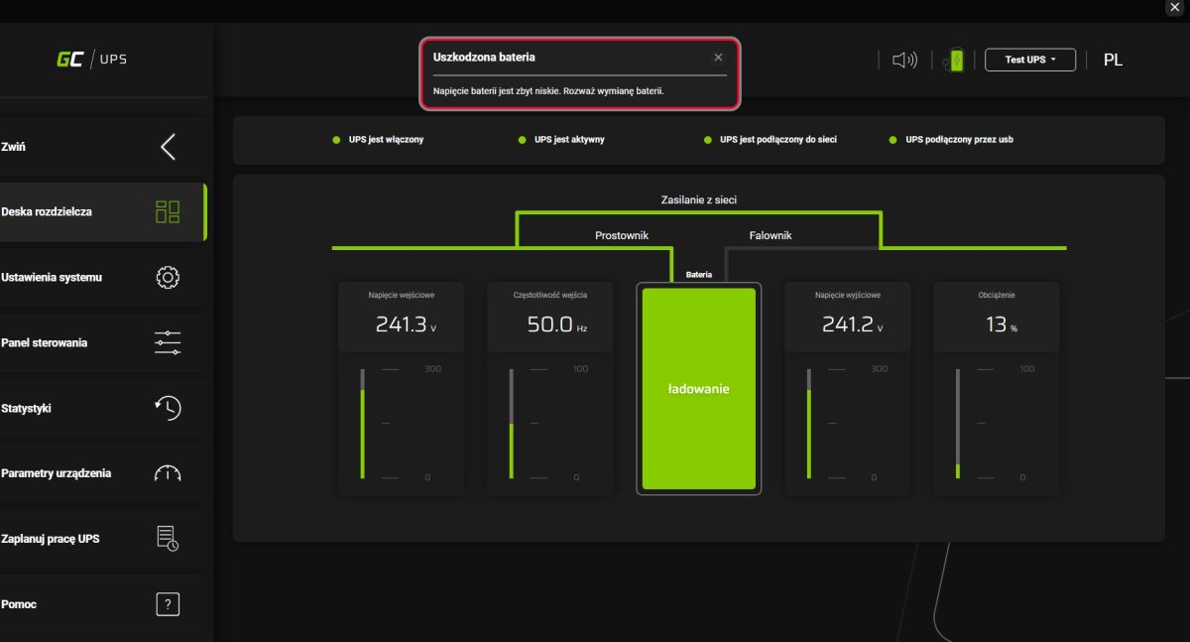Click the Falownik label
This screenshot has height=642, width=1190.
[771, 235]
